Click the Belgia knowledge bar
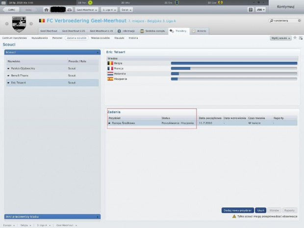 pyautogui.click(x=234, y=63)
